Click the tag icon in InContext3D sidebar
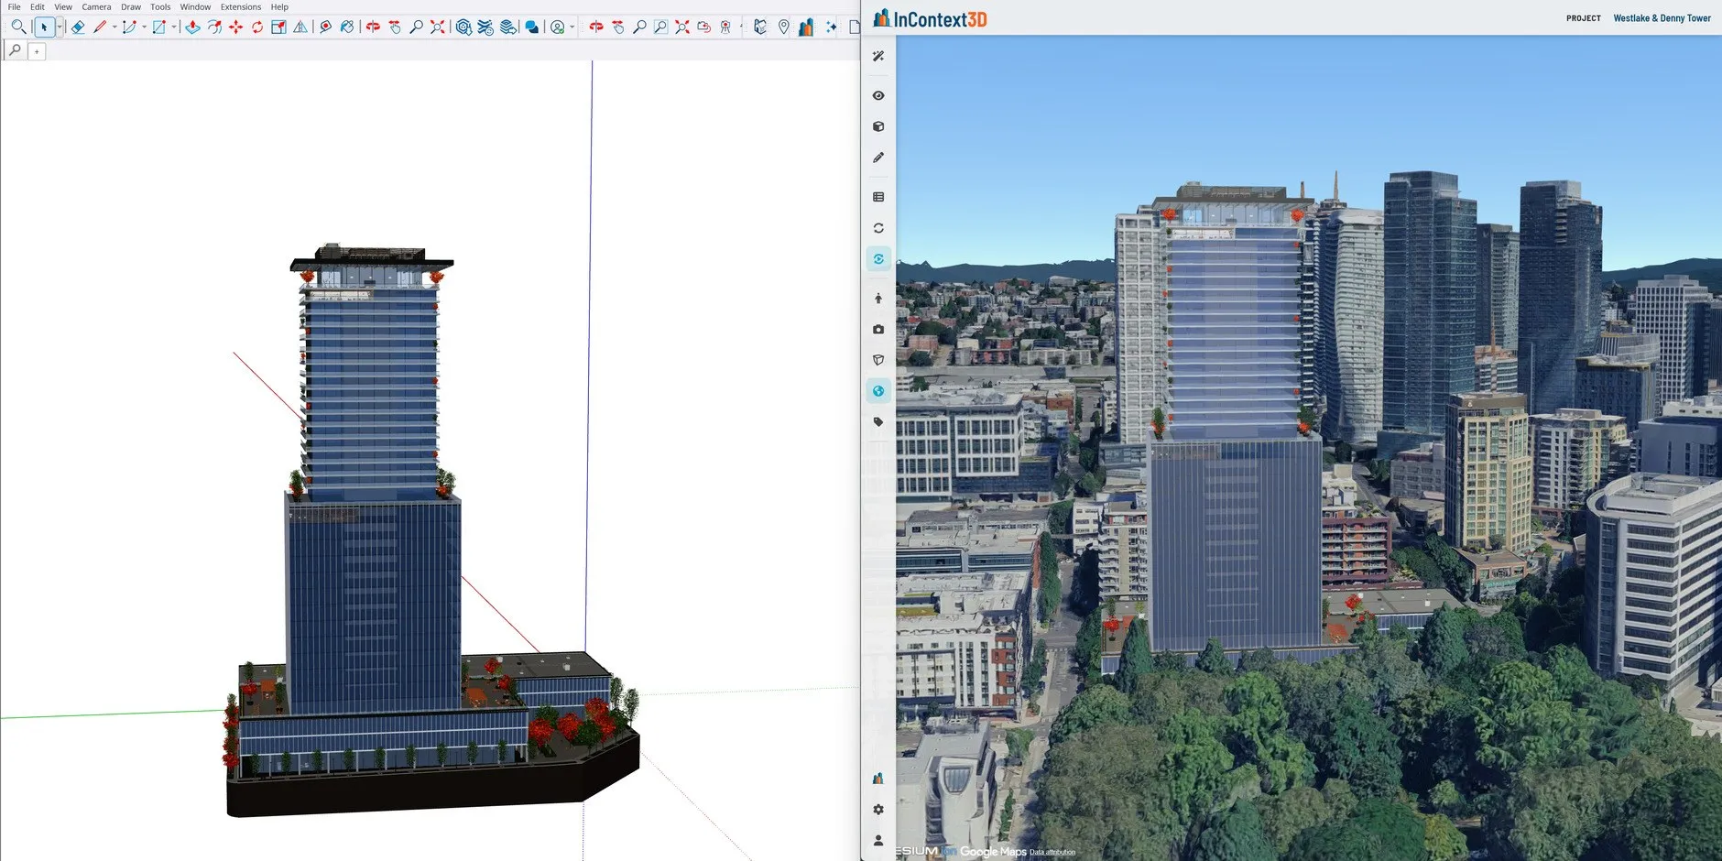 [878, 422]
